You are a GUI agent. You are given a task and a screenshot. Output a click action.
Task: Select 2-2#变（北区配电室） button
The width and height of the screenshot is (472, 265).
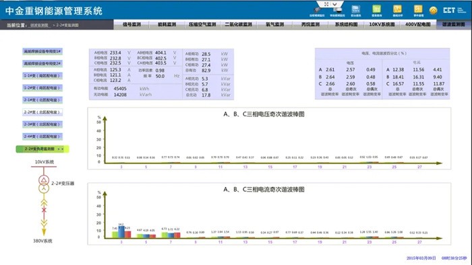pyautogui.click(x=42, y=112)
